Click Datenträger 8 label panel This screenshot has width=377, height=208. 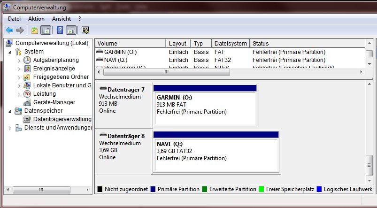point(124,152)
